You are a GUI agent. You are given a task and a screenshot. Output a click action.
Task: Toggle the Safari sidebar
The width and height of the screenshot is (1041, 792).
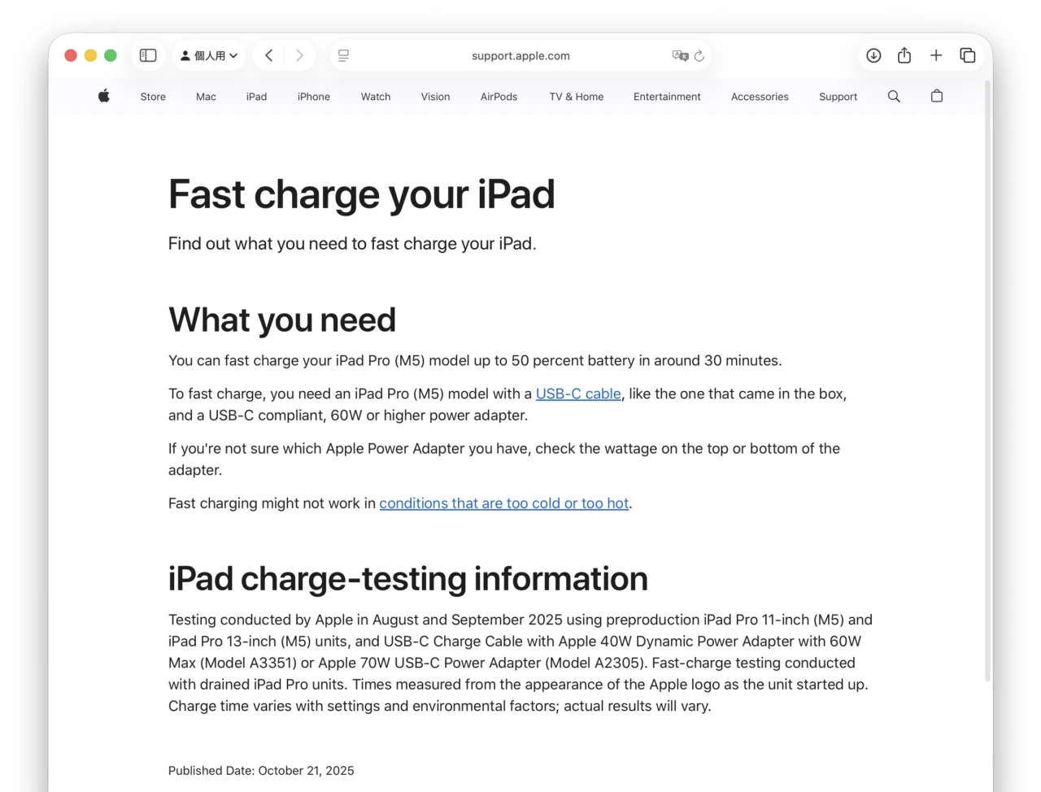pyautogui.click(x=148, y=55)
